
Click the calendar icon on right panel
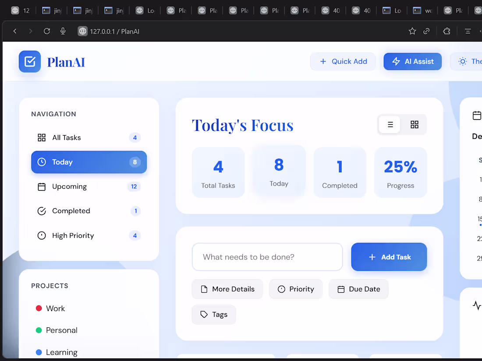coord(477,116)
